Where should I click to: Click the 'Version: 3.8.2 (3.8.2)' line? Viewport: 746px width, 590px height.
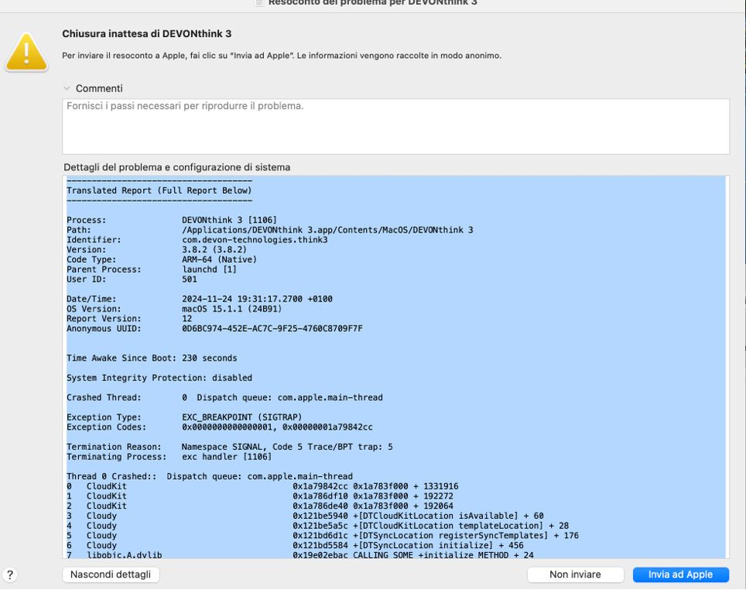click(x=156, y=249)
